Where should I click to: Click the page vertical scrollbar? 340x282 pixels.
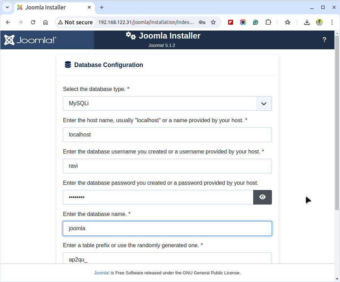(337, 122)
